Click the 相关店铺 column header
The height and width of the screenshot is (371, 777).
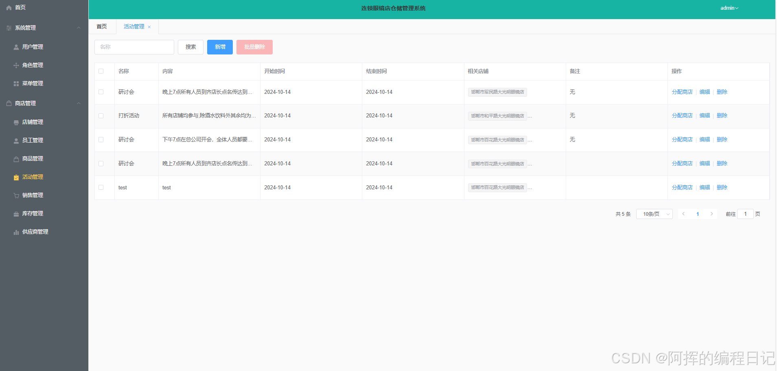click(478, 71)
